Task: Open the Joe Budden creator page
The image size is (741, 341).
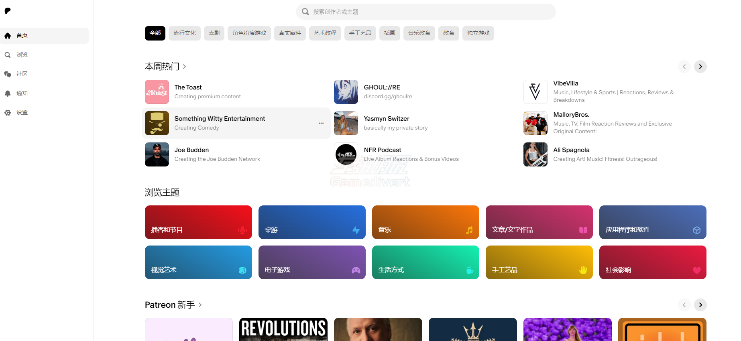Action: [191, 150]
